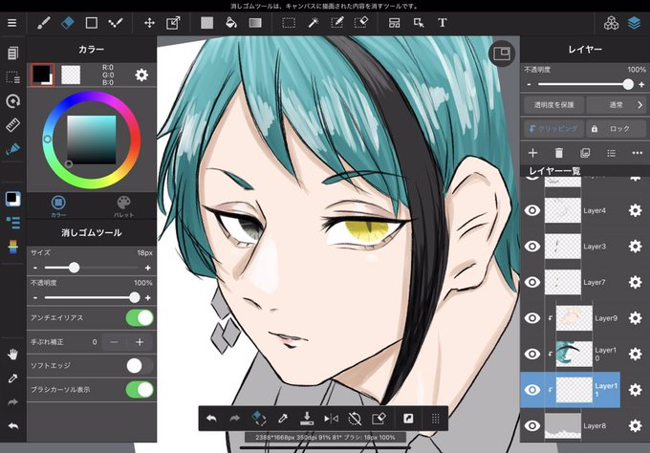Select the Panel Divide tool
This screenshot has height=453, width=650.
[394, 23]
